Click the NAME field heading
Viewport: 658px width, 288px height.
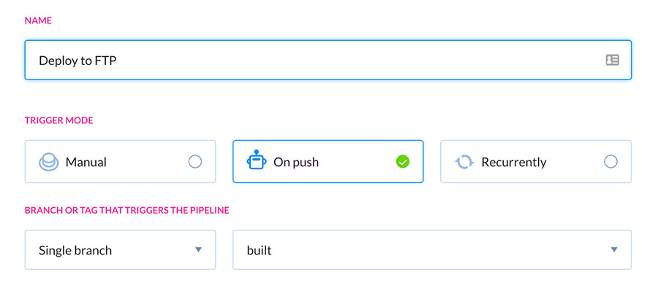[38, 20]
